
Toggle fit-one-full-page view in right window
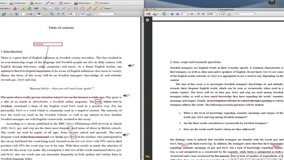point(229,14)
